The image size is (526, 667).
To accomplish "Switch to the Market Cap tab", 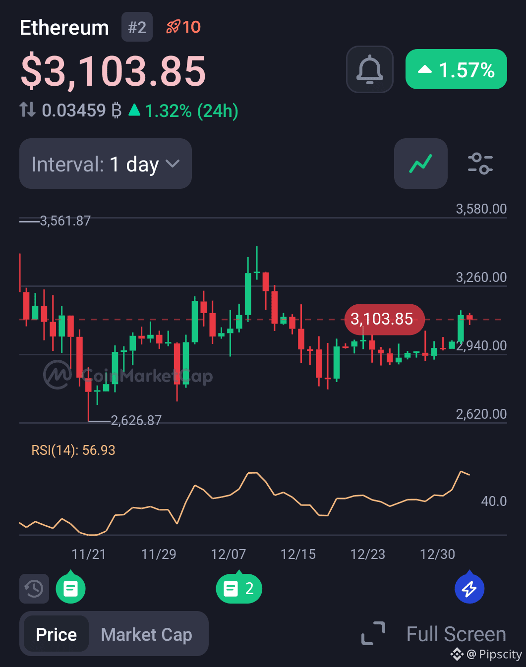I will tap(146, 634).
